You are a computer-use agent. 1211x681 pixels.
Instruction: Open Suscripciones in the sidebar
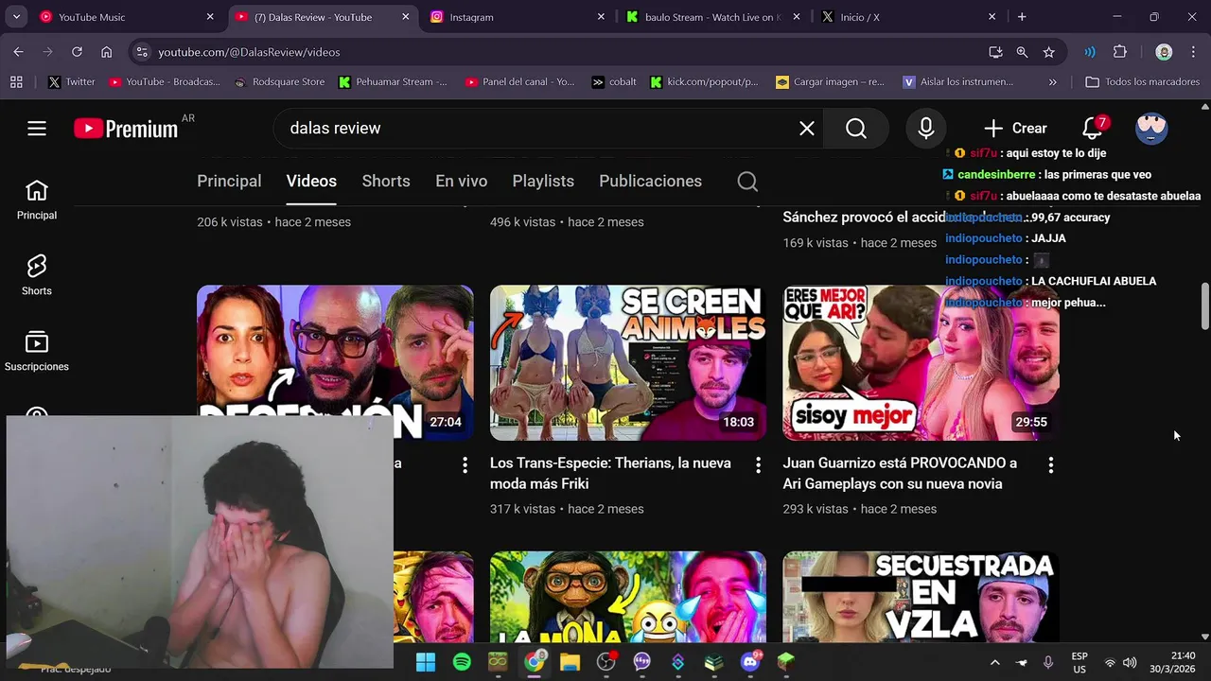tap(37, 351)
